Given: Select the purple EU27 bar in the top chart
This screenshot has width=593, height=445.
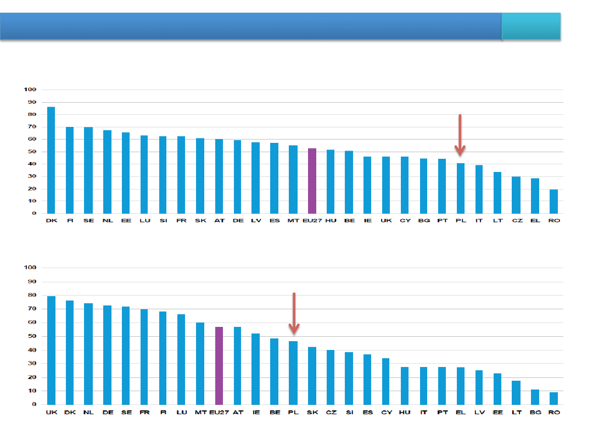Looking at the screenshot, I should click(x=312, y=181).
